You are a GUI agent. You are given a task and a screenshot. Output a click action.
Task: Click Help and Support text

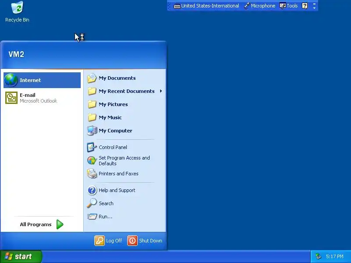[x=117, y=190]
